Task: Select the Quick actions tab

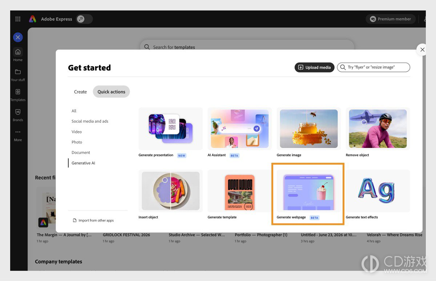Action: (111, 92)
